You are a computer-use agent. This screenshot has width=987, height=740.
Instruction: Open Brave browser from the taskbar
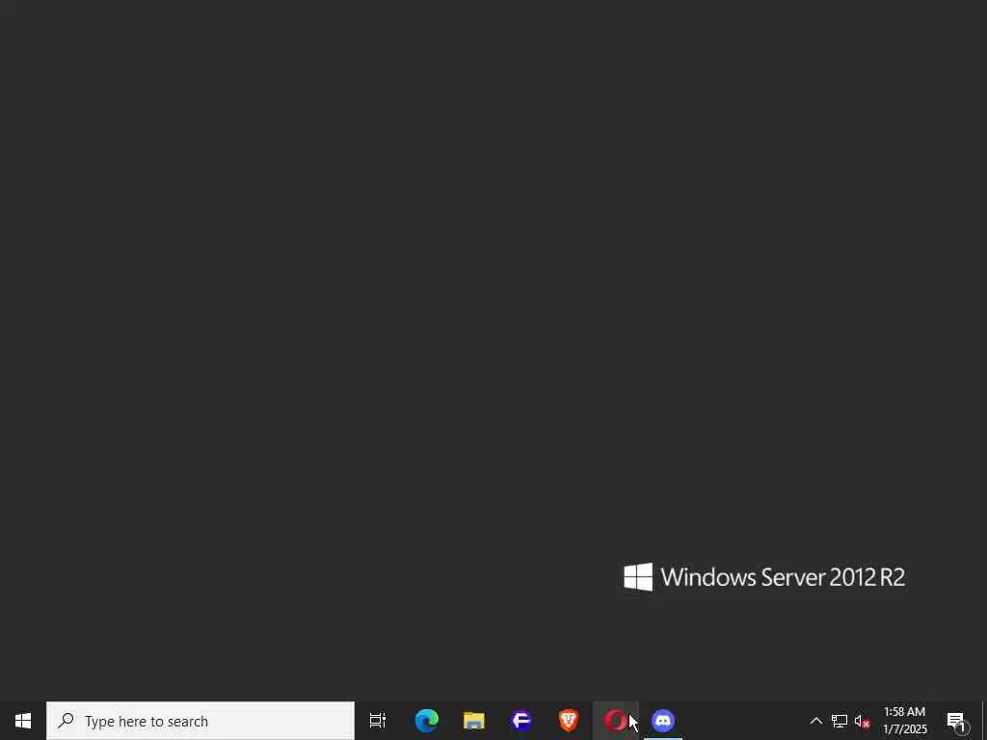(569, 721)
